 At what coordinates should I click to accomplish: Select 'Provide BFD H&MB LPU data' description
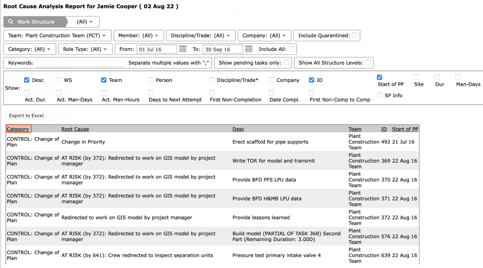point(267,198)
